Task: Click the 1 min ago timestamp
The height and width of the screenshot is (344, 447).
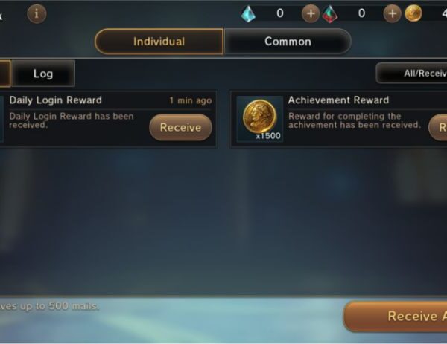Action: (x=191, y=100)
